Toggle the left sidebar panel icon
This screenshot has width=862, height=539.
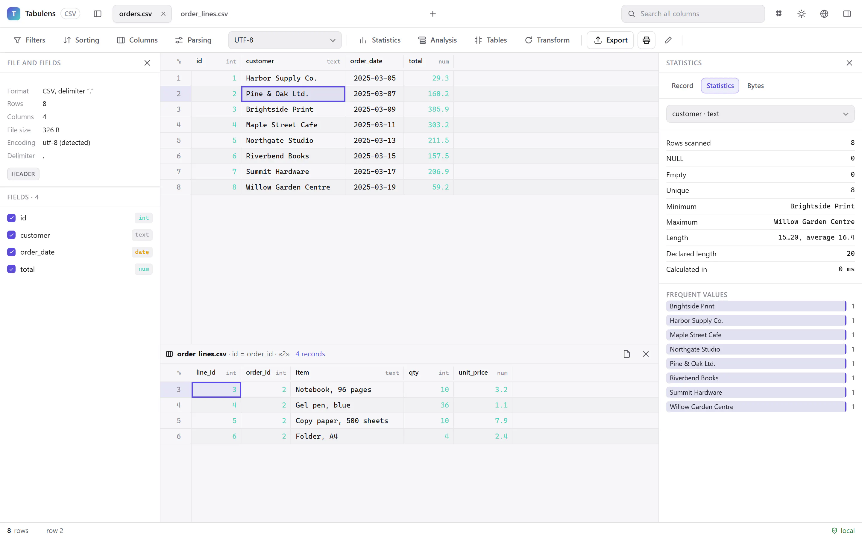98,13
